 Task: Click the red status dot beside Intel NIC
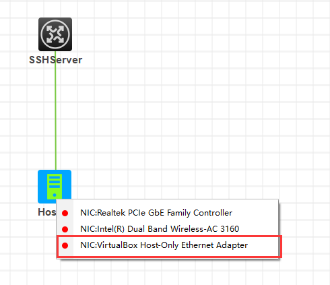point(65,229)
